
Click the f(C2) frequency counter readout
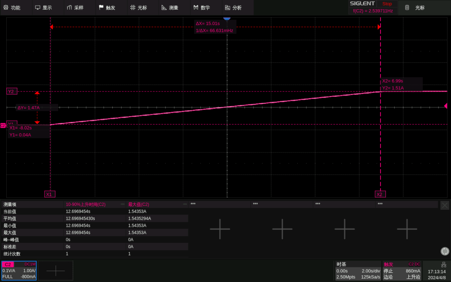pos(373,11)
